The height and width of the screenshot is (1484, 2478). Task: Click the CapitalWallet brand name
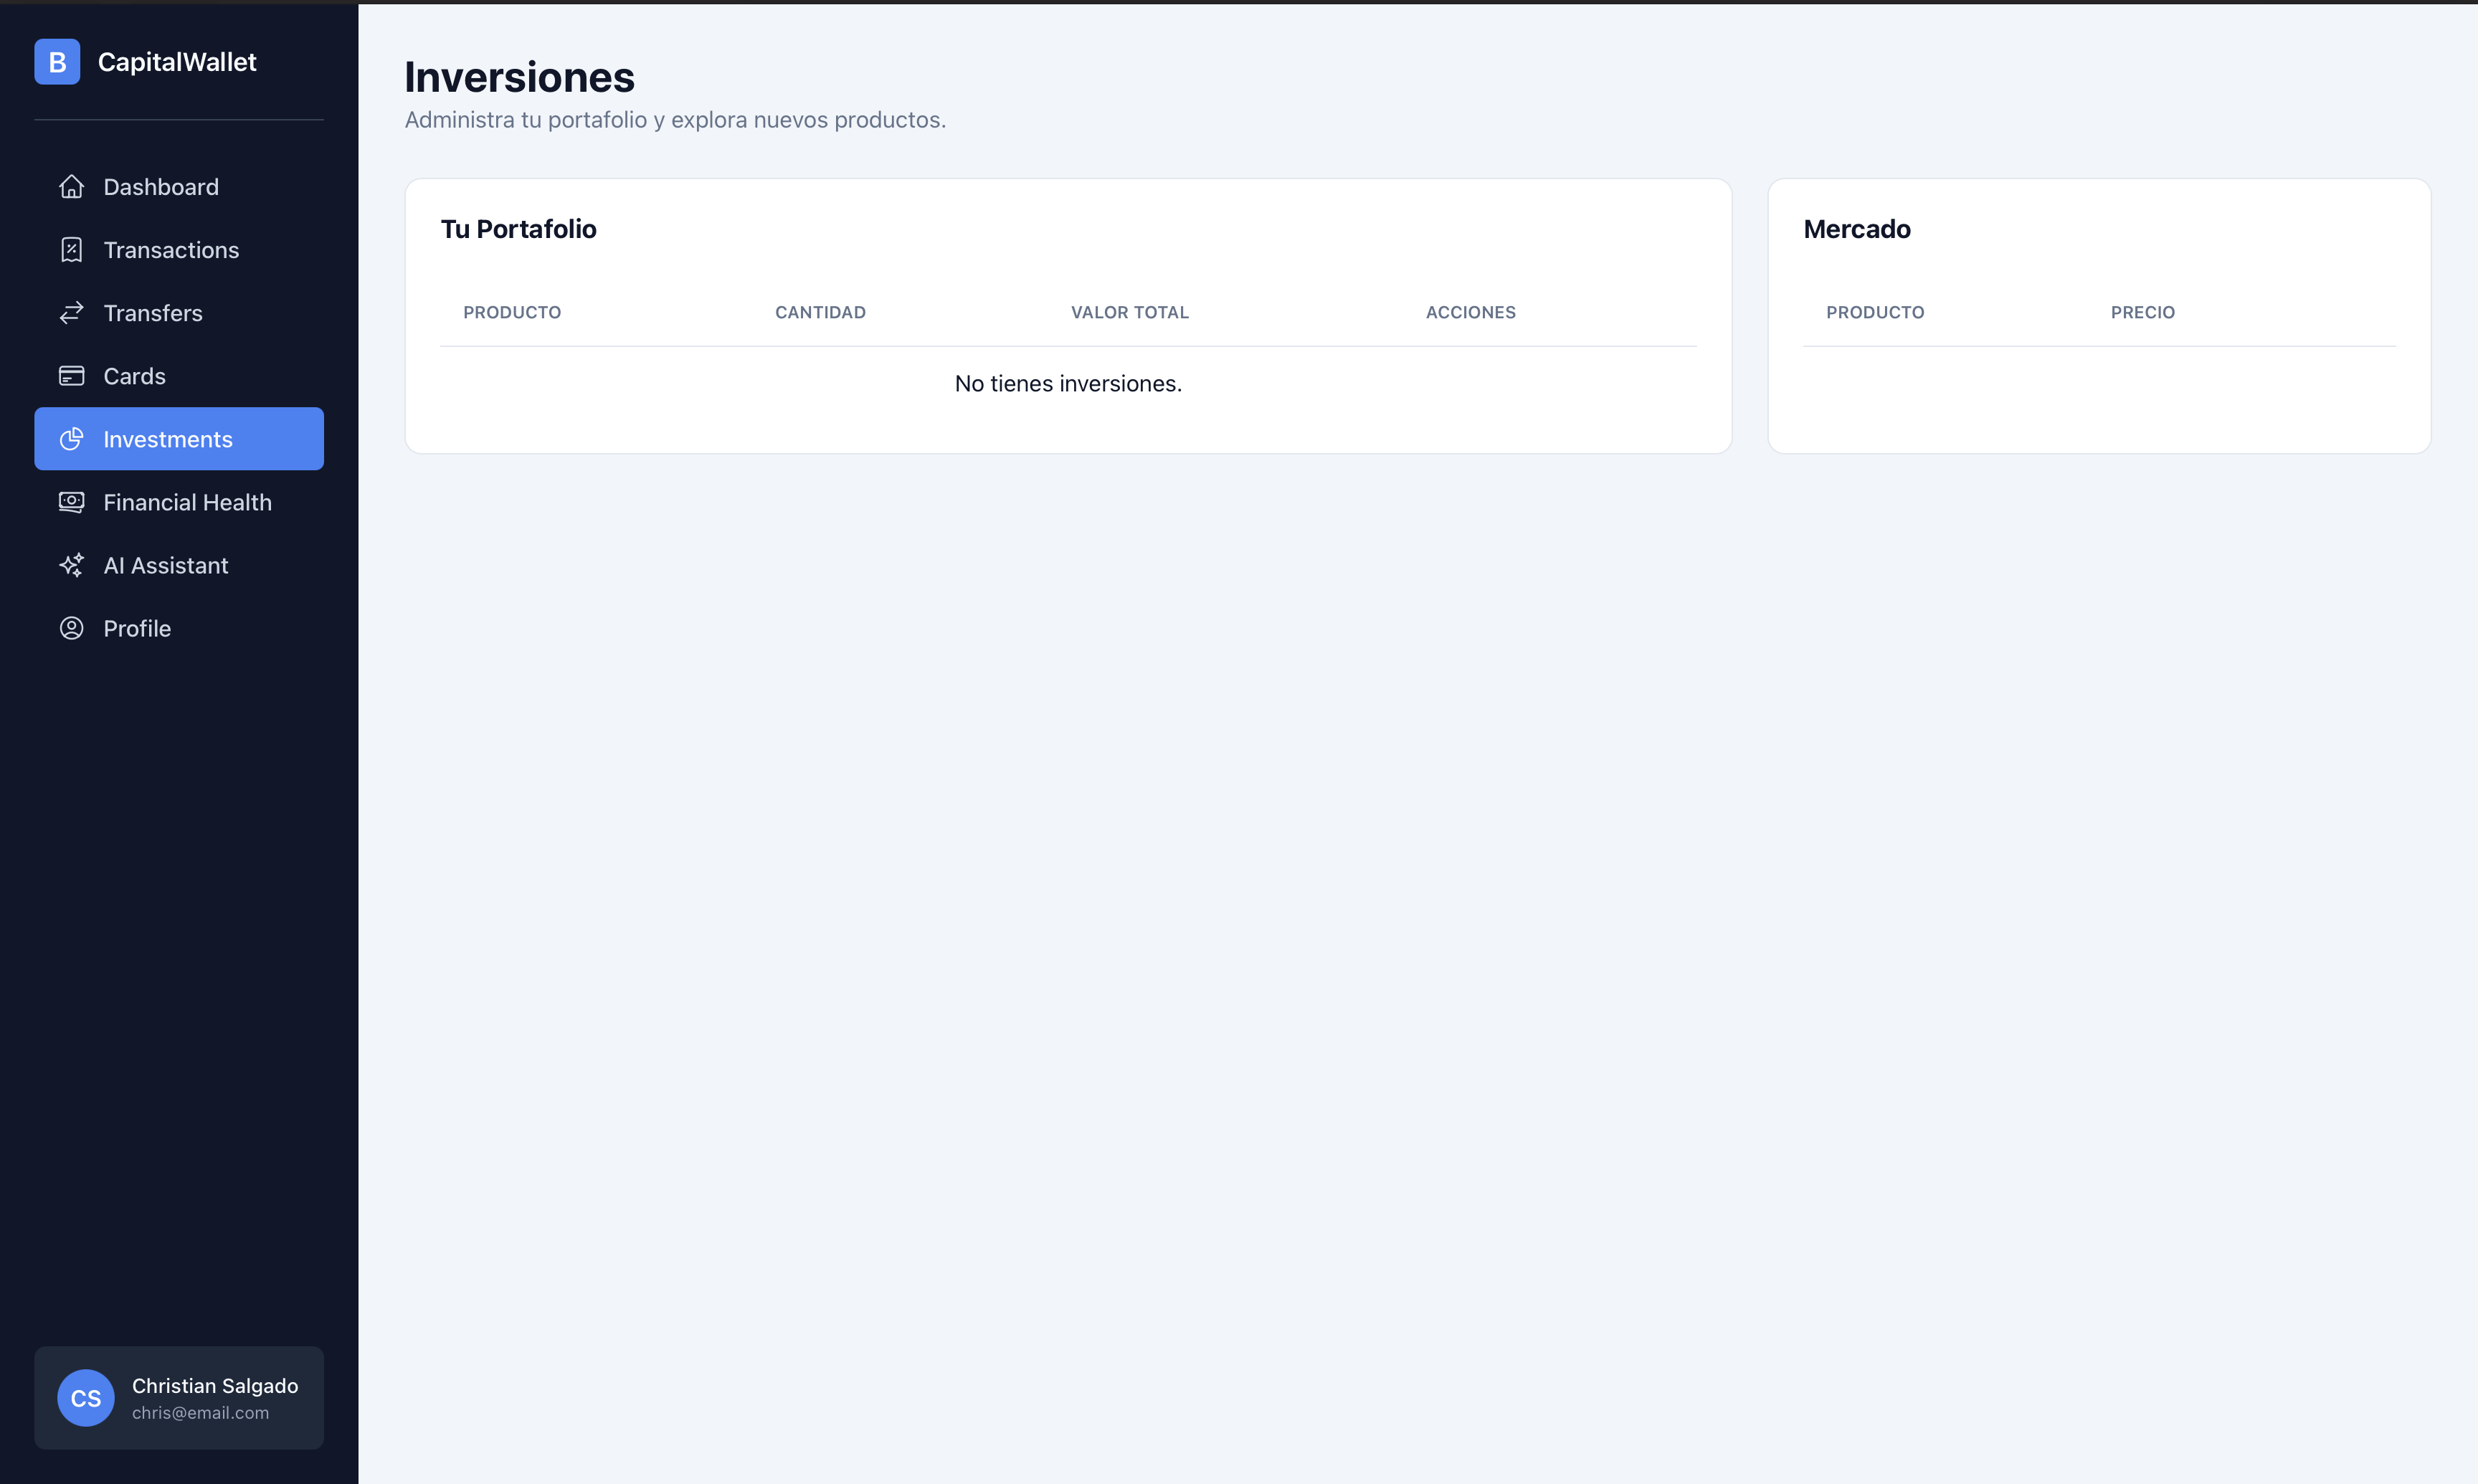click(x=177, y=62)
